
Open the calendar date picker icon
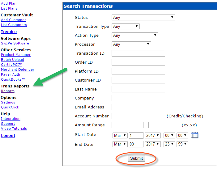194,135
